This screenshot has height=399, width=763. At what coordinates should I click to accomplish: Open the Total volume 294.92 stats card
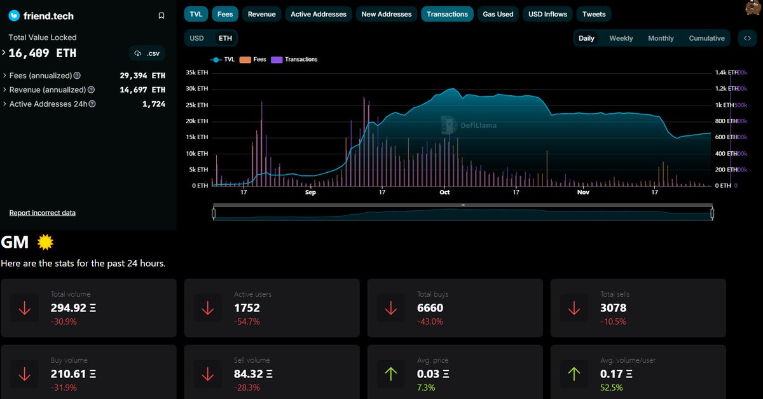[88, 308]
